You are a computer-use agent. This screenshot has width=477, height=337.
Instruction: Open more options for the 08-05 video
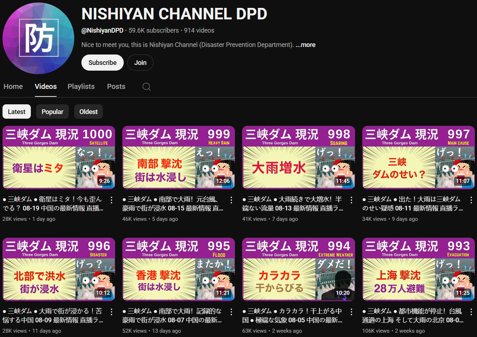(x=351, y=312)
